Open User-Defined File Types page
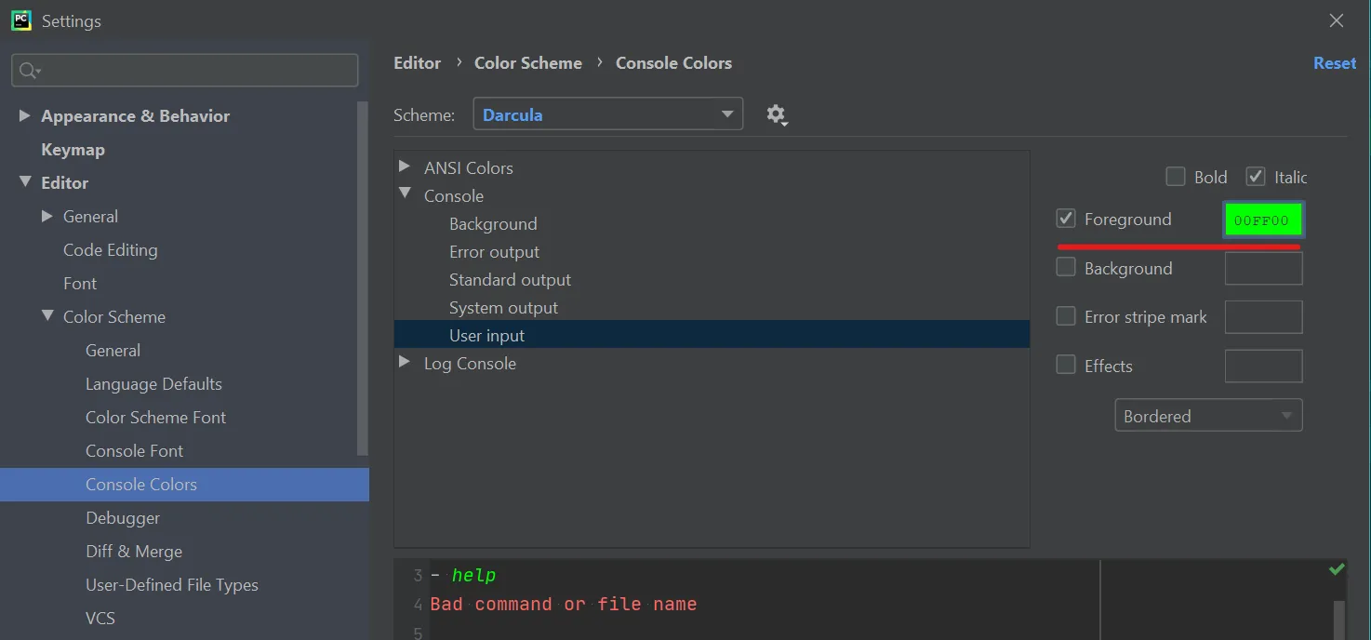The image size is (1371, 640). point(172,584)
